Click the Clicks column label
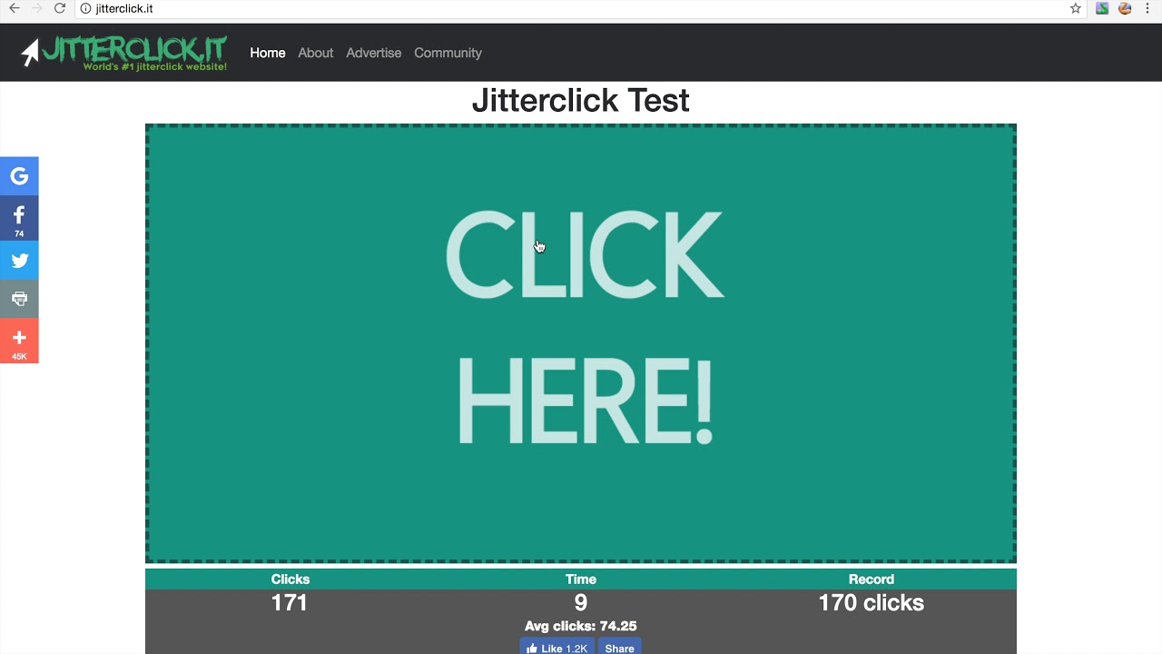This screenshot has height=654, width=1162. point(290,579)
